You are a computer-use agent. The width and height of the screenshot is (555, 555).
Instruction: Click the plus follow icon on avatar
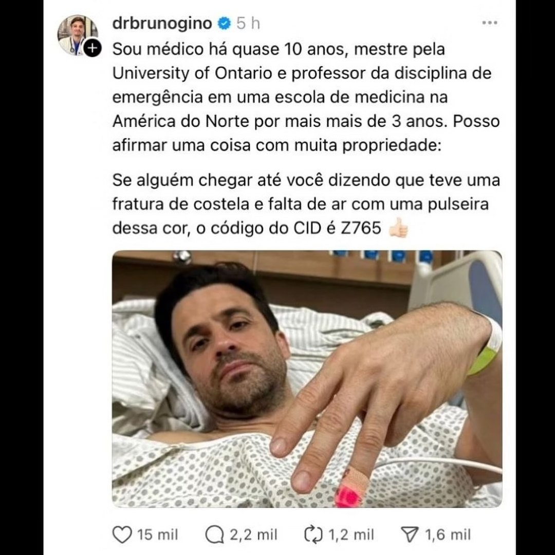[x=92, y=48]
